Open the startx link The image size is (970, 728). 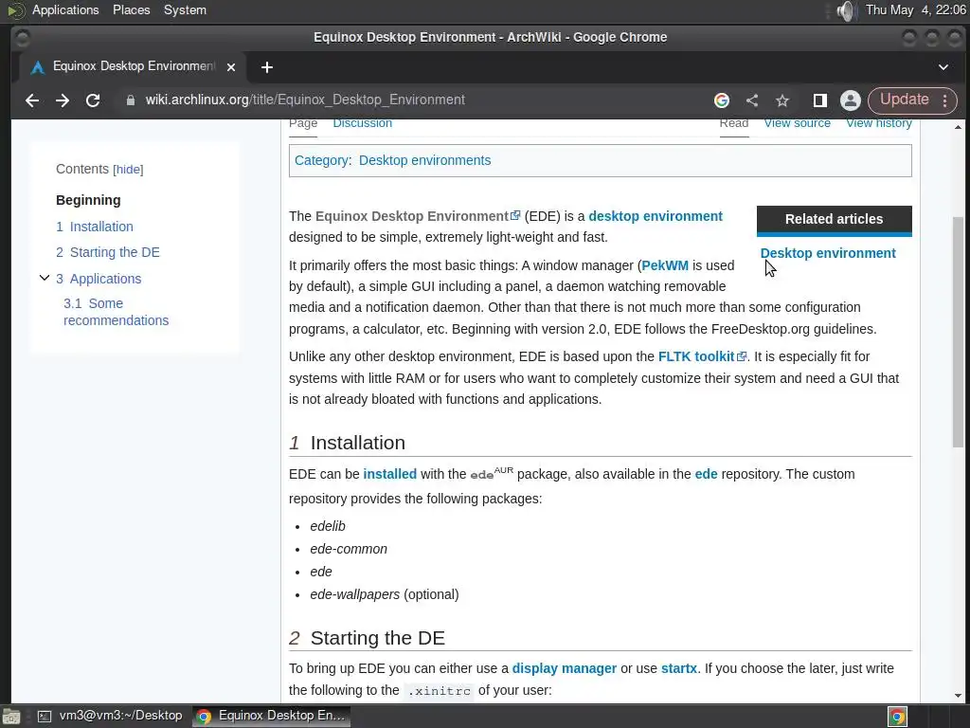point(678,668)
